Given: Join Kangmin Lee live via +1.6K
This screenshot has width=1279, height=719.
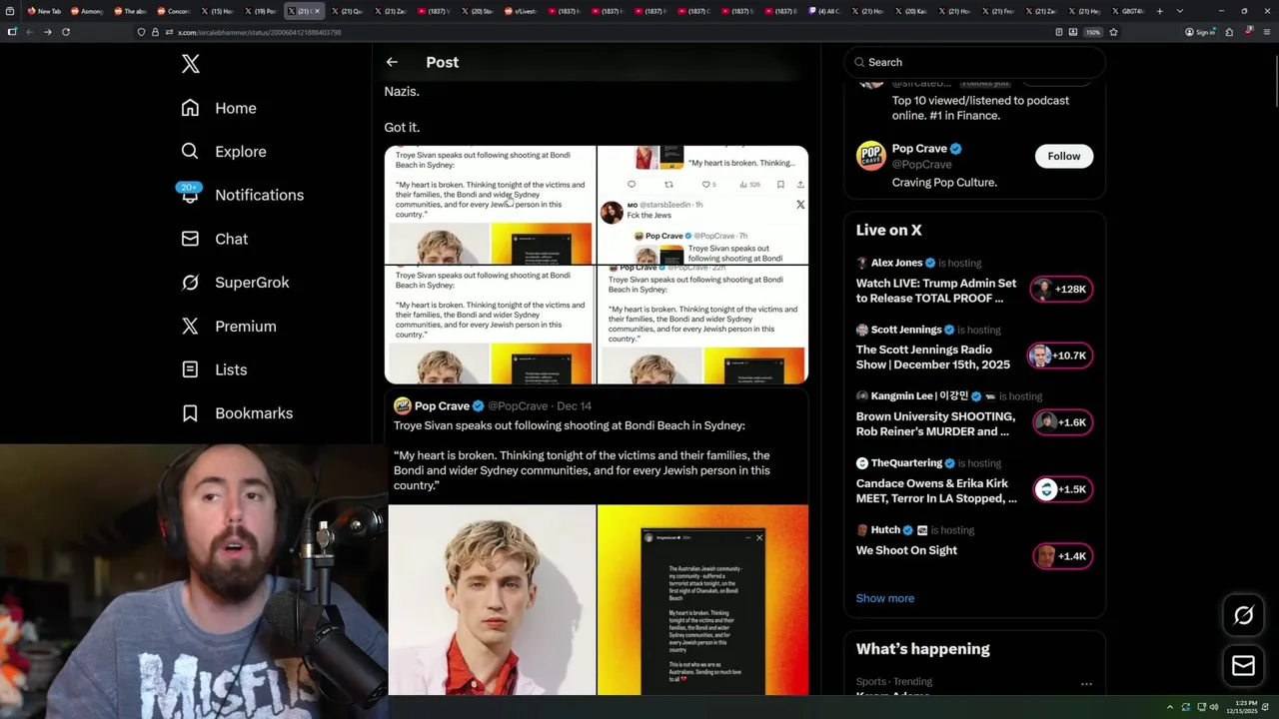Looking at the screenshot, I should [x=1063, y=422].
